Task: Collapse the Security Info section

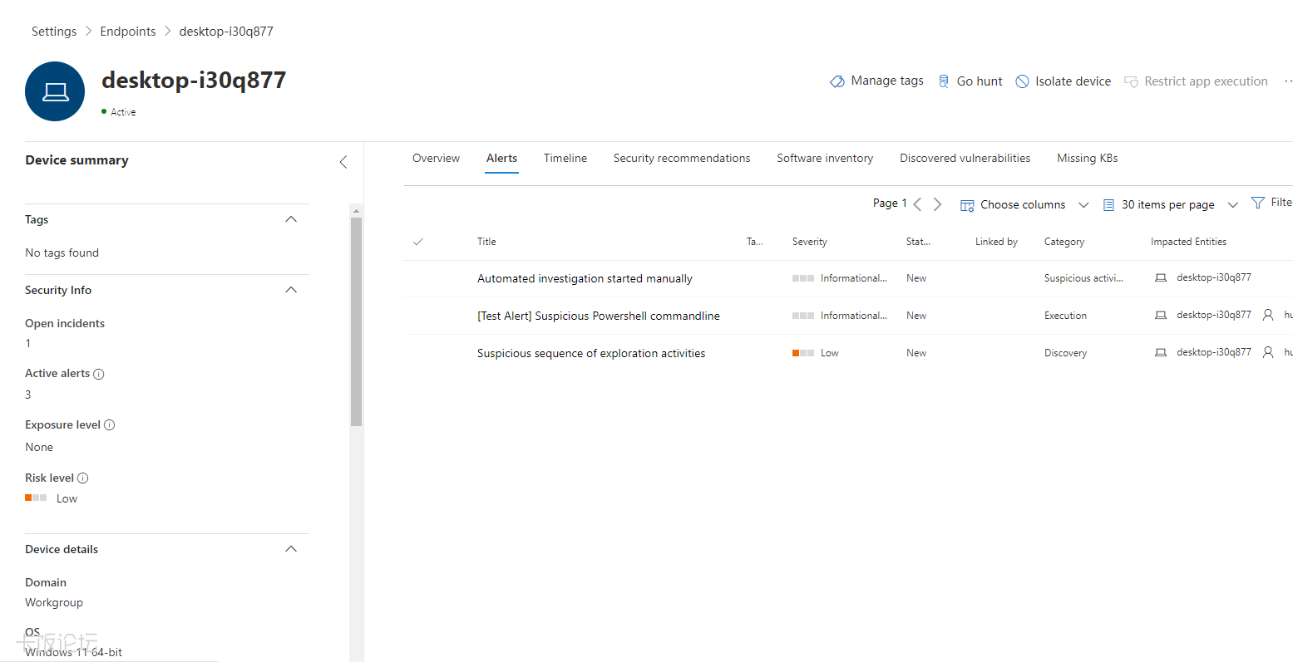Action: [291, 290]
